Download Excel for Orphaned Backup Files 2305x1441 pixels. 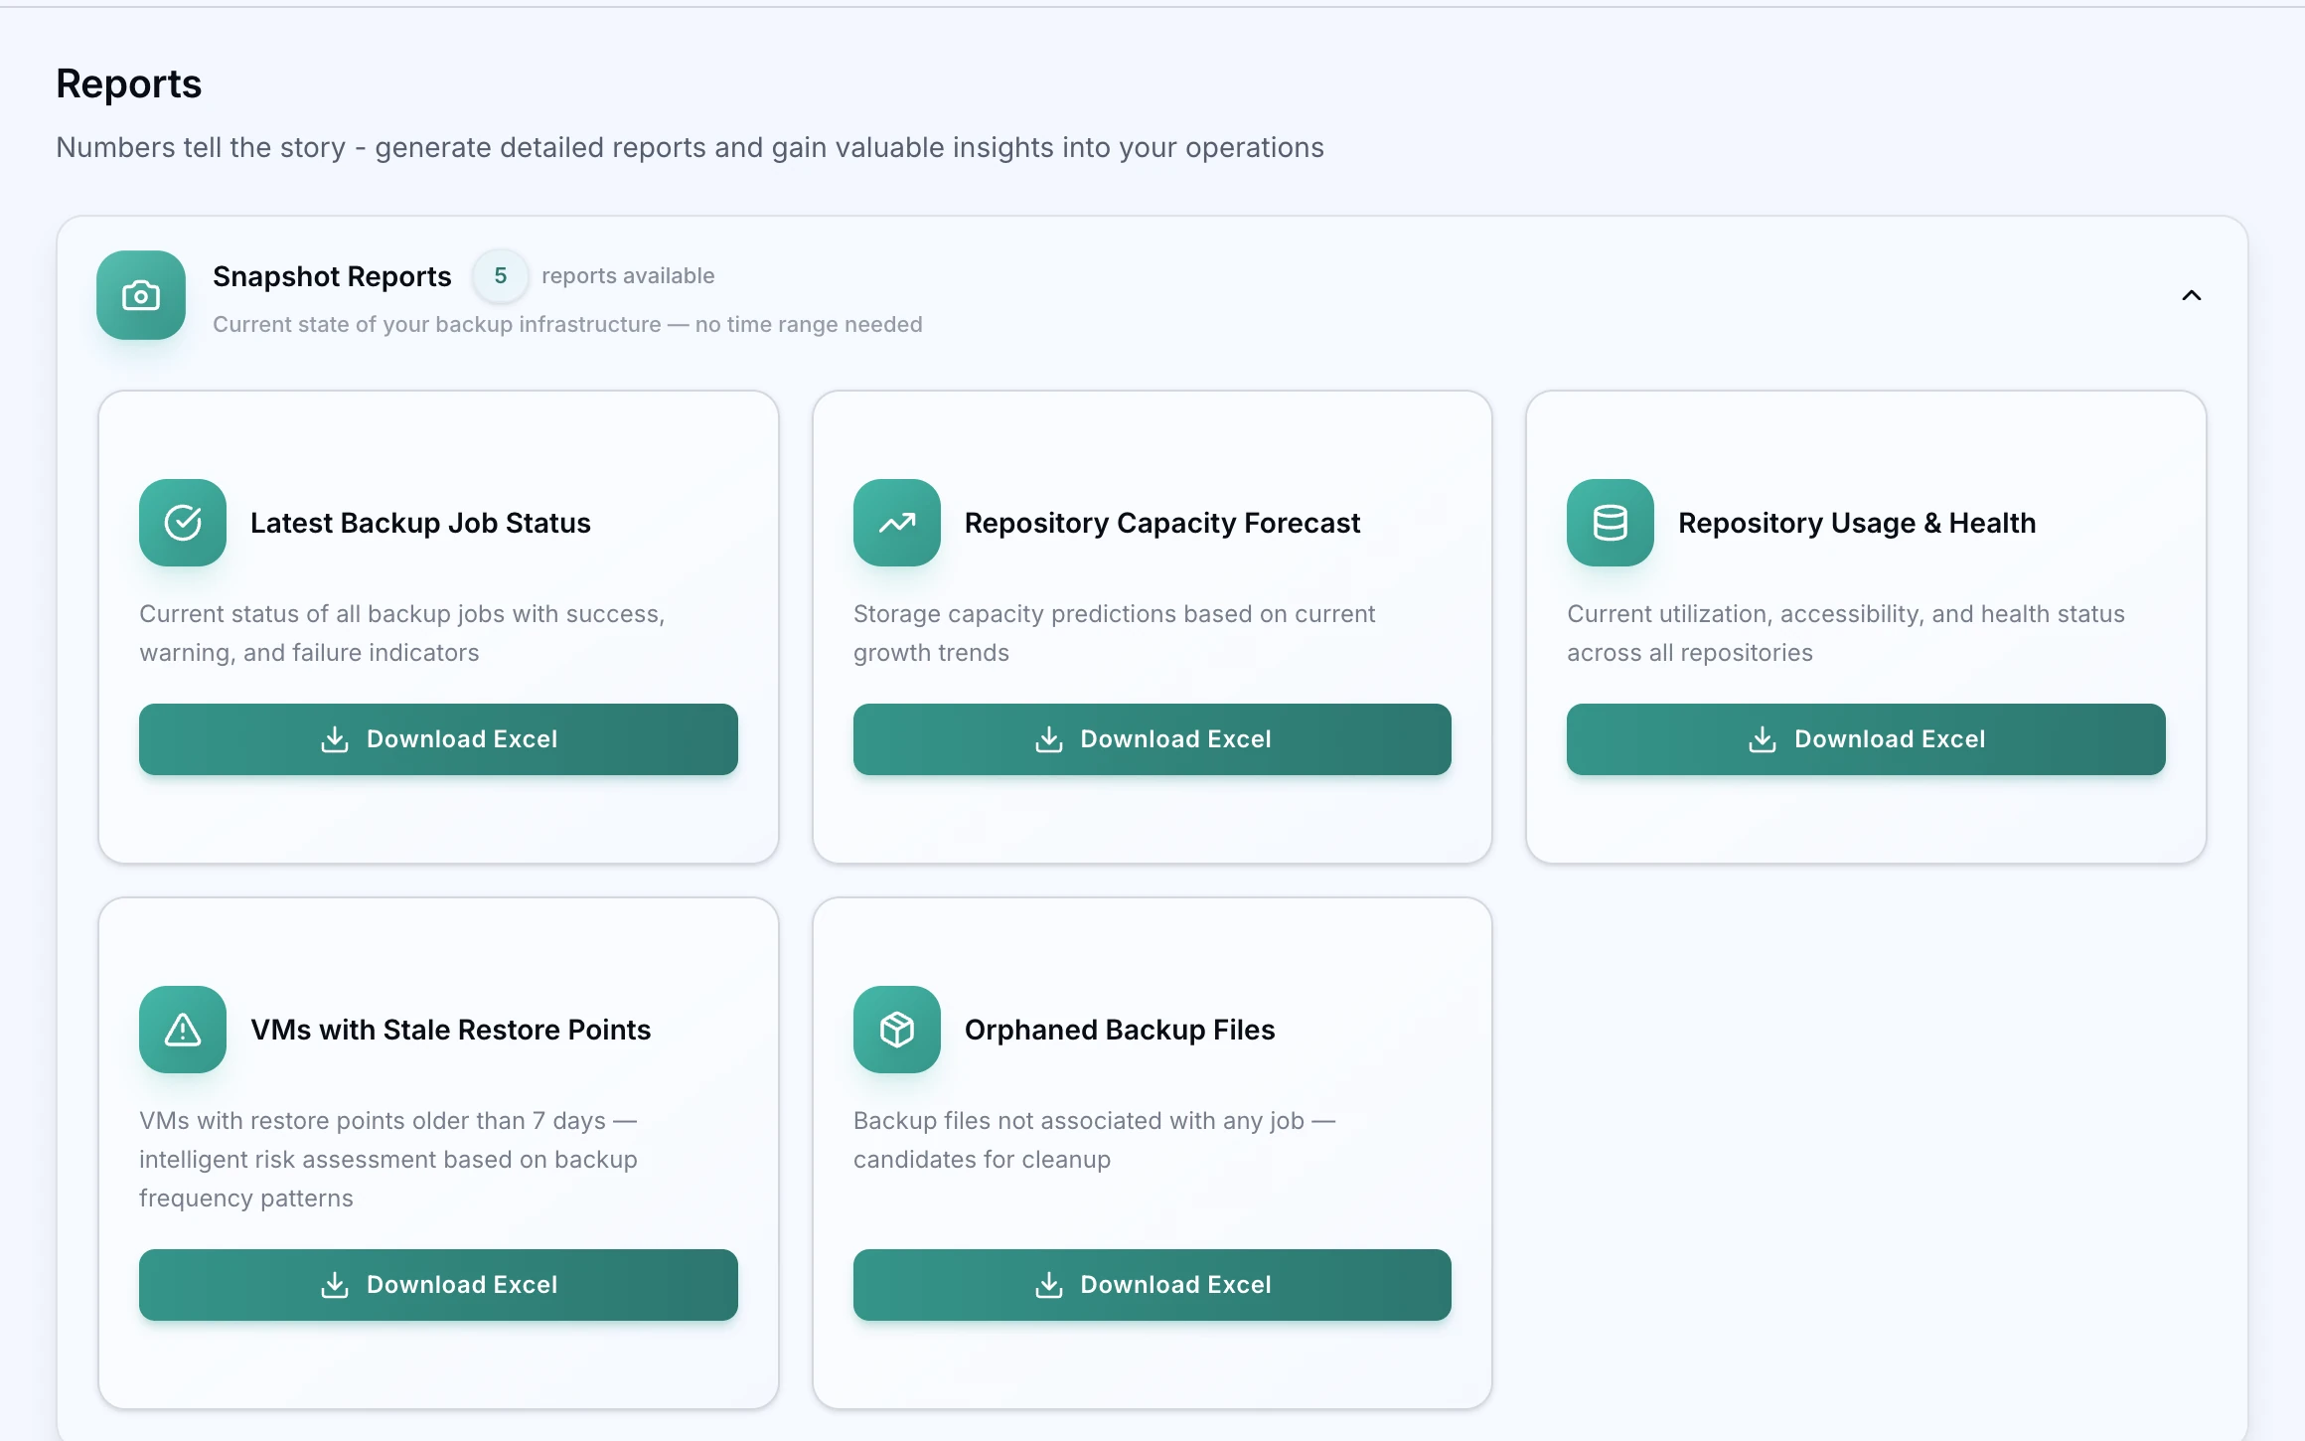[x=1152, y=1285]
